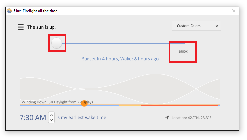Screen dimensions: 247x140
Task: Click the orange sun marker on the timeline
Action: point(84,103)
